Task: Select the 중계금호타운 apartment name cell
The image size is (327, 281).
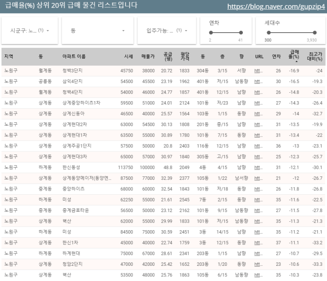Action: (x=75, y=210)
